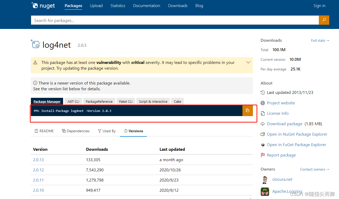Click the 949,417 downloads cell
339x199 pixels.
[93, 190]
